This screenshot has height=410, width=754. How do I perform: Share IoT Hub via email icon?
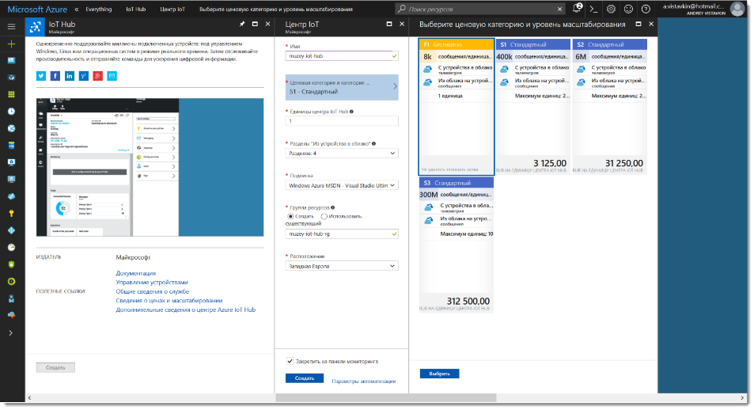112,76
